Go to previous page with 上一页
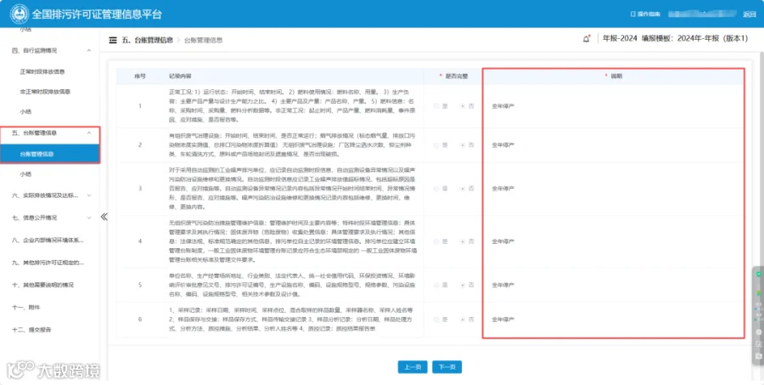 [x=413, y=367]
